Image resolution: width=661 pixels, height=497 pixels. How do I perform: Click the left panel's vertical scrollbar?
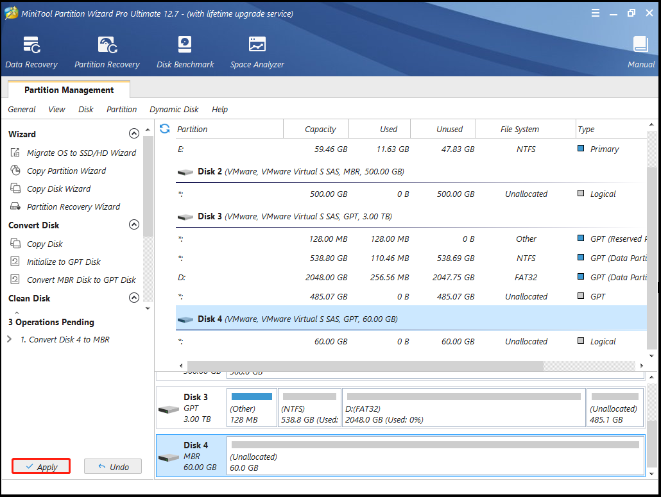[148, 185]
